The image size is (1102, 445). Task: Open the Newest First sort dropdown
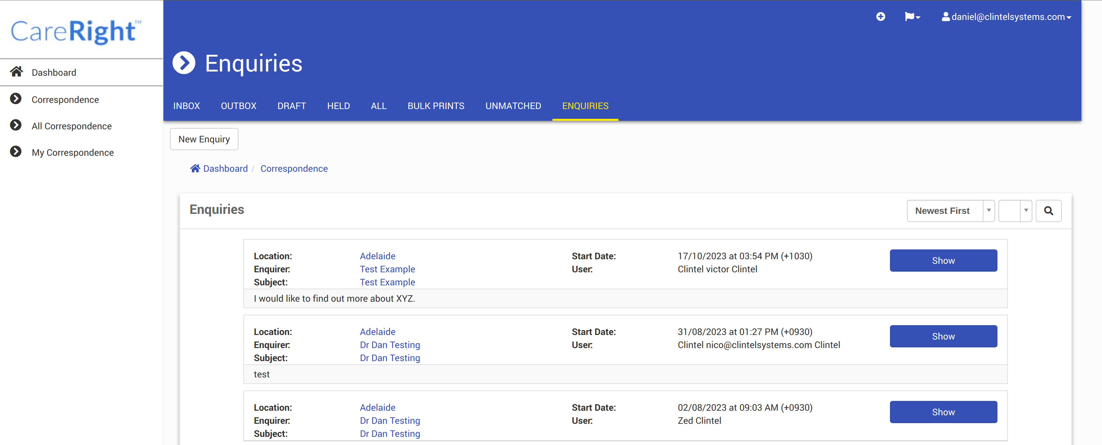coord(950,211)
